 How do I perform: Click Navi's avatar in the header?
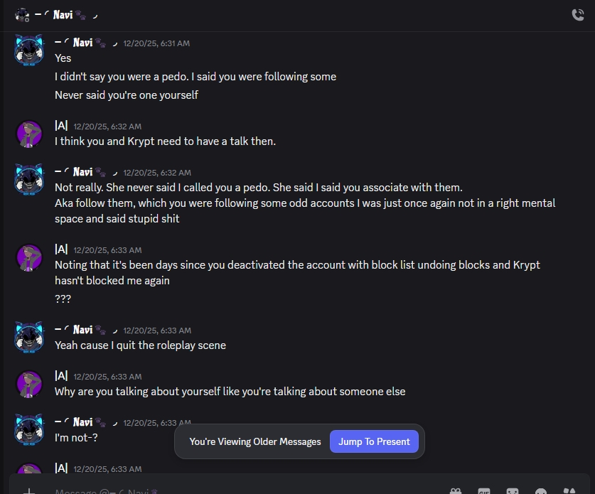tap(22, 14)
